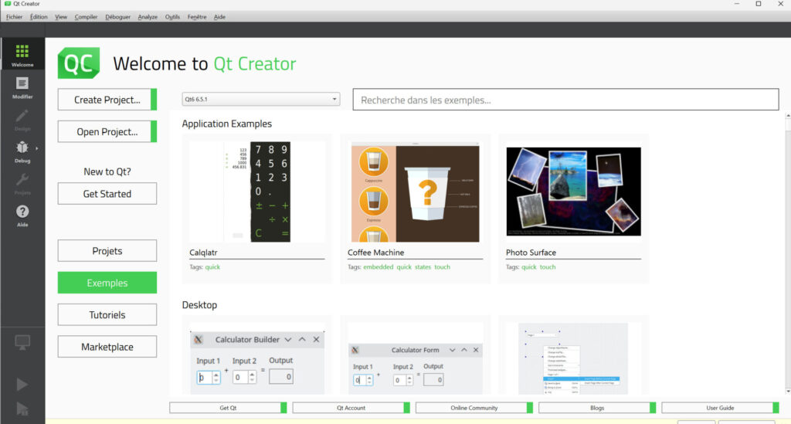Screen dimensions: 791x424
Task: Click the touch tag under Photo Surface
Action: coord(548,266)
